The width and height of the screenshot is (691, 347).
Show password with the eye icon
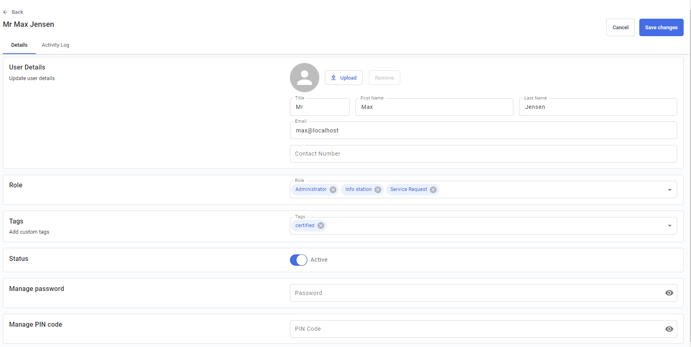(x=669, y=293)
